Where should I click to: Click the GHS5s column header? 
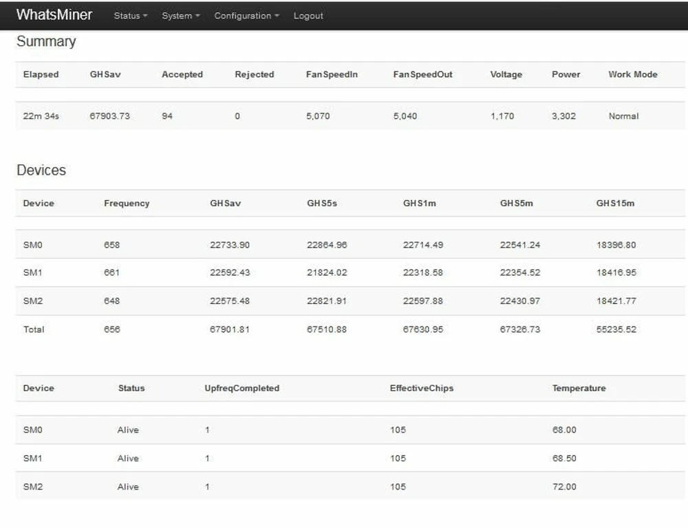click(x=322, y=203)
